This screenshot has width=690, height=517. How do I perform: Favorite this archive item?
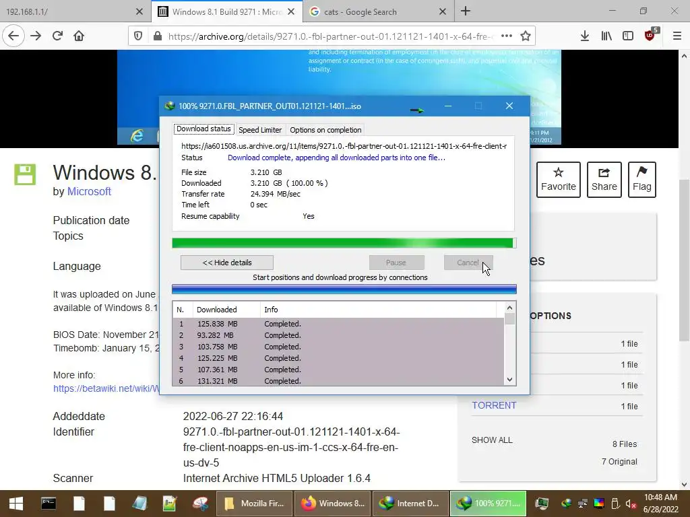tap(559, 179)
